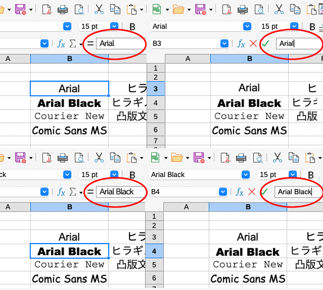Open Save dropdown arrow above the B4 Name Box
This screenshot has height=290, width=323.
(209, 158)
